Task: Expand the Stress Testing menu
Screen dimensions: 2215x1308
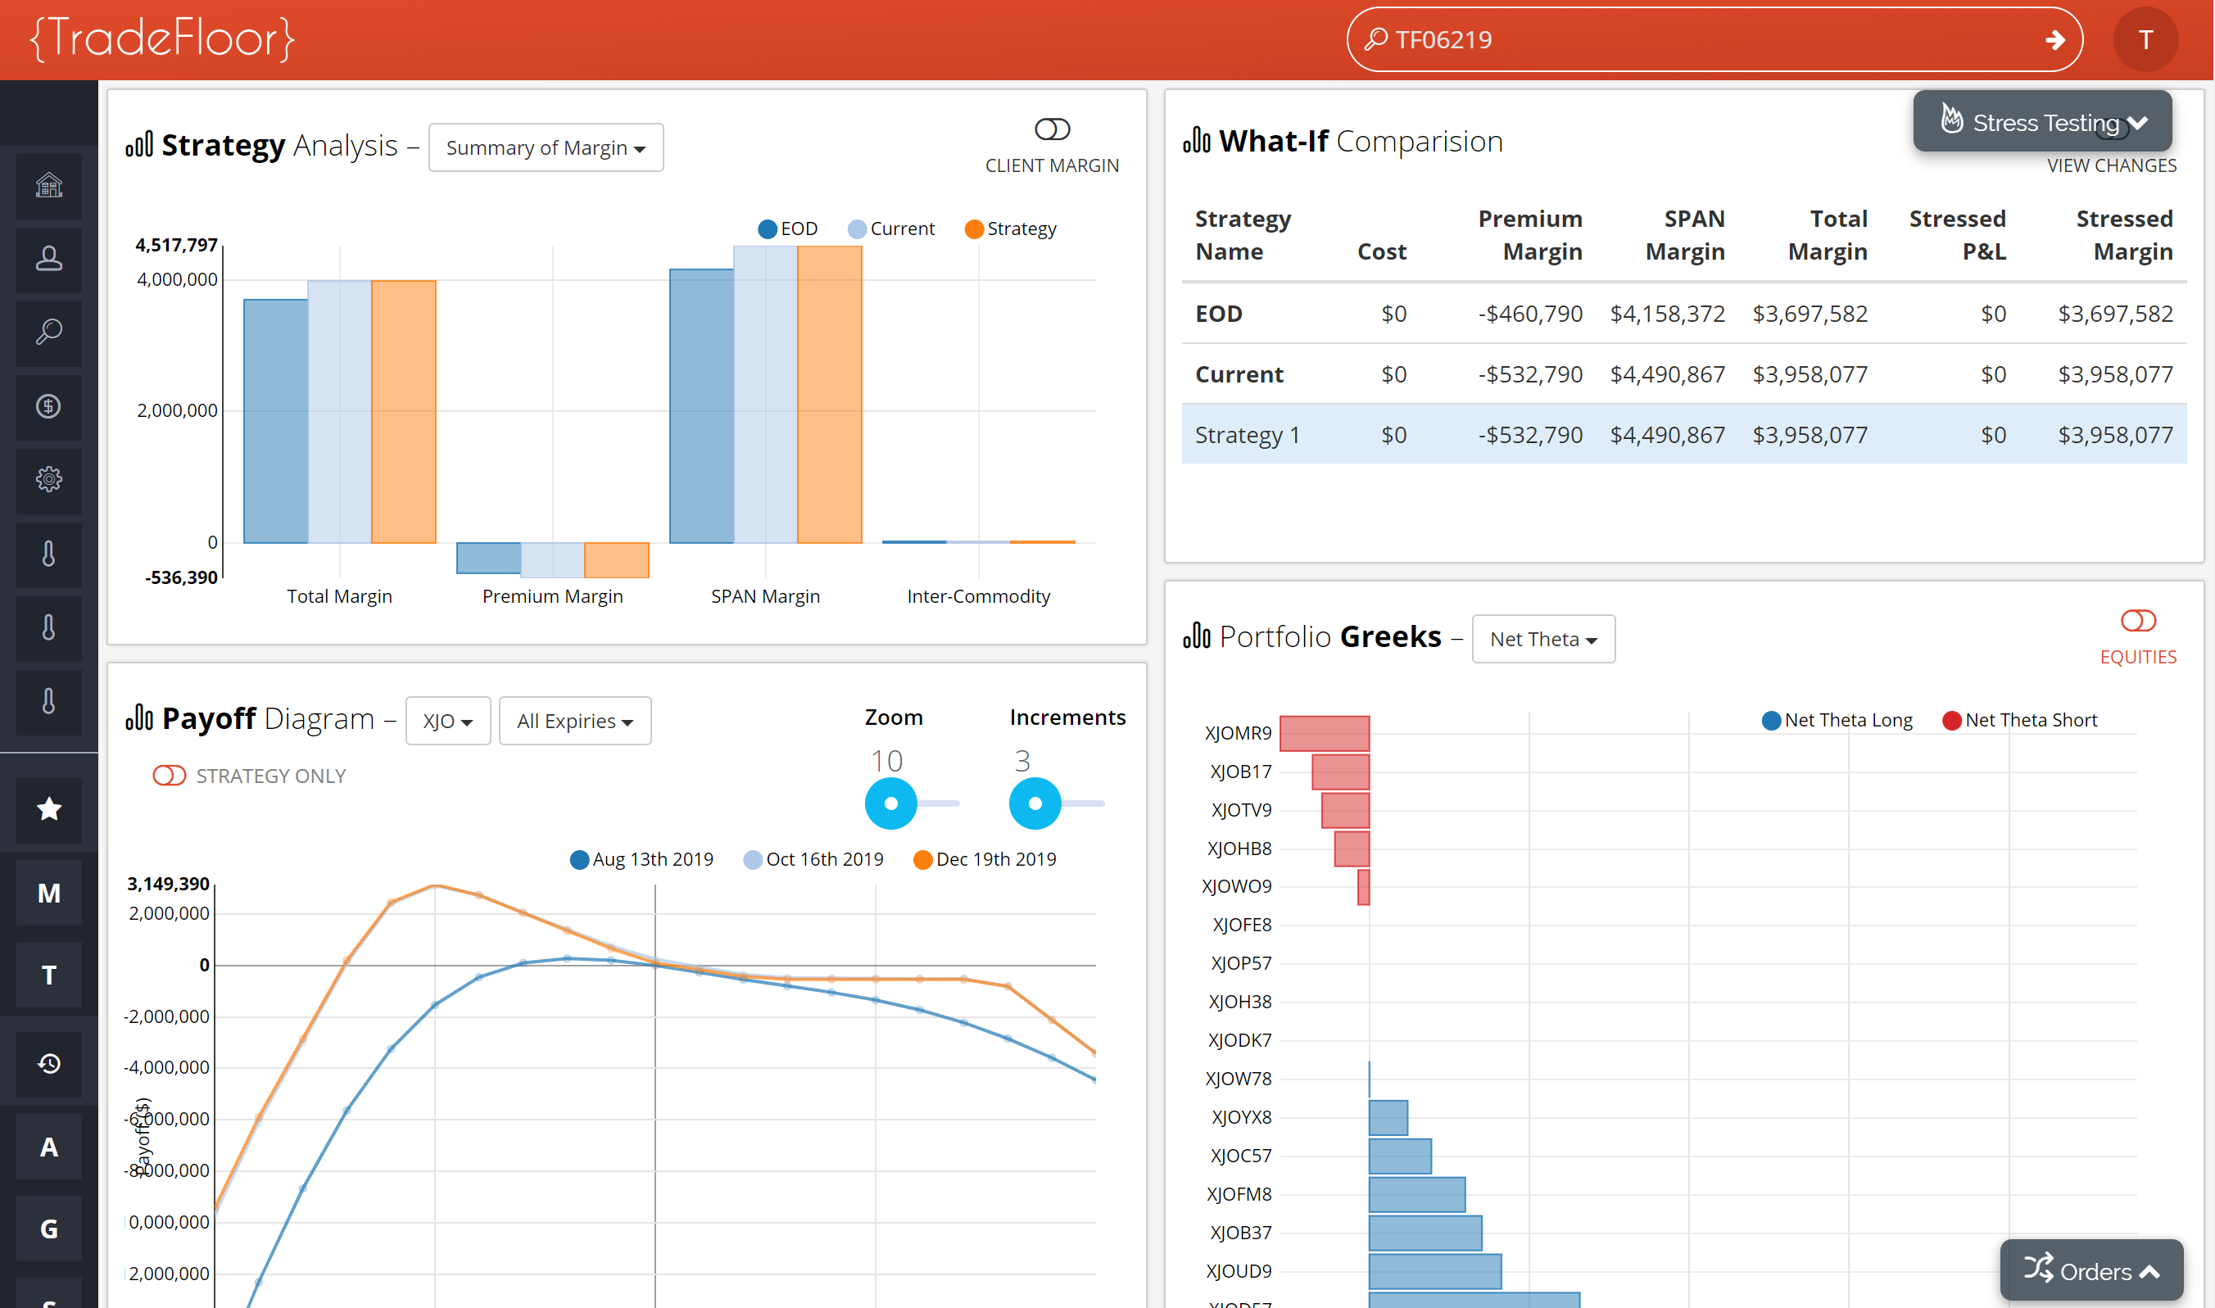Action: point(2042,122)
